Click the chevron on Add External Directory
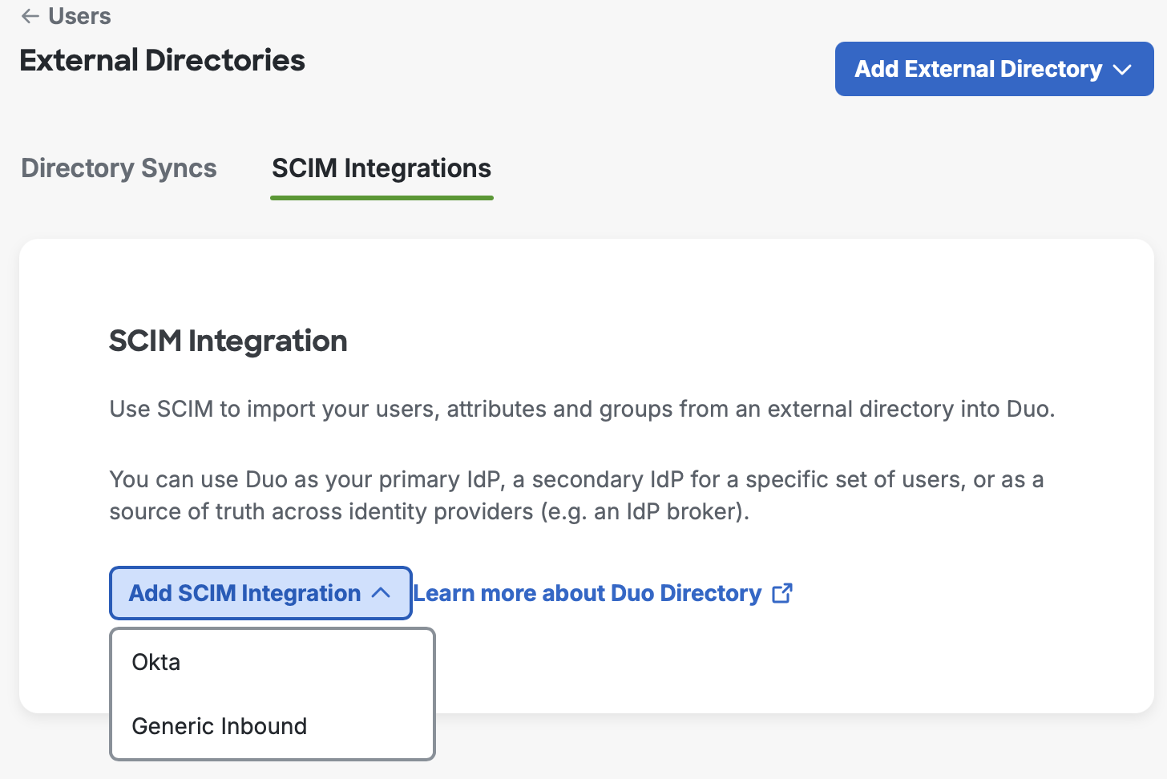The image size is (1167, 779). point(1121,70)
